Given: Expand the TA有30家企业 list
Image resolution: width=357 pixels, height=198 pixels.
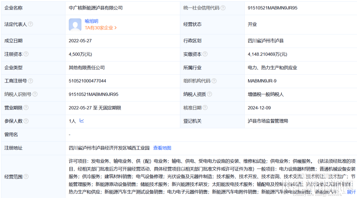Looking at the screenshot, I should click(100, 28).
